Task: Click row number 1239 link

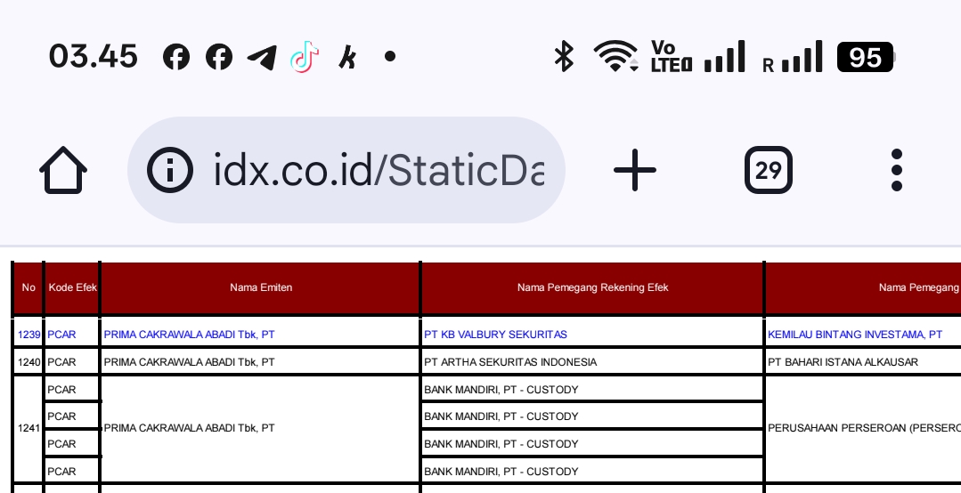Action: click(x=29, y=335)
